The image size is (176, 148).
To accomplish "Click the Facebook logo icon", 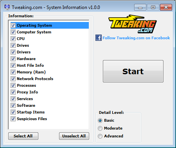I will 99,38.
